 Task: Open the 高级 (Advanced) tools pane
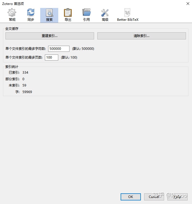(105, 15)
